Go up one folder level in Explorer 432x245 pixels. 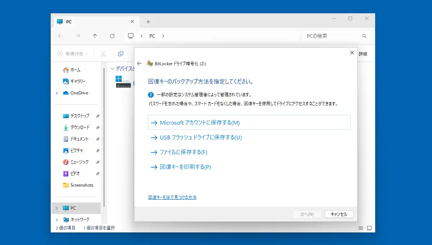pos(95,36)
